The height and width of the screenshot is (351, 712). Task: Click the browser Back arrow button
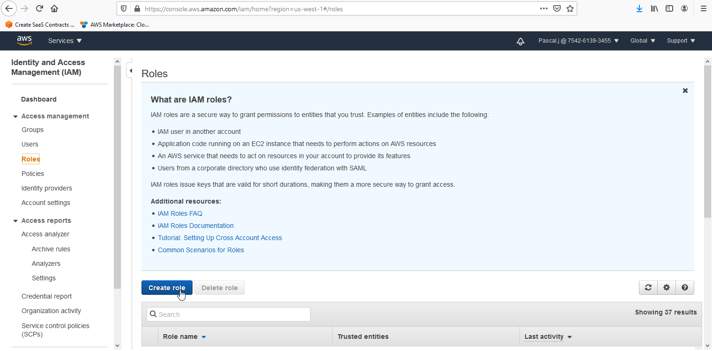pyautogui.click(x=9, y=8)
